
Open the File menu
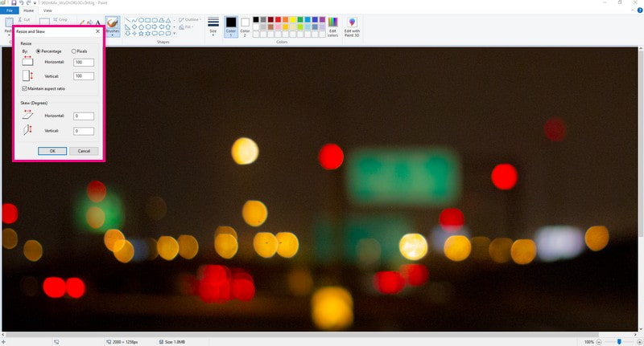click(9, 10)
